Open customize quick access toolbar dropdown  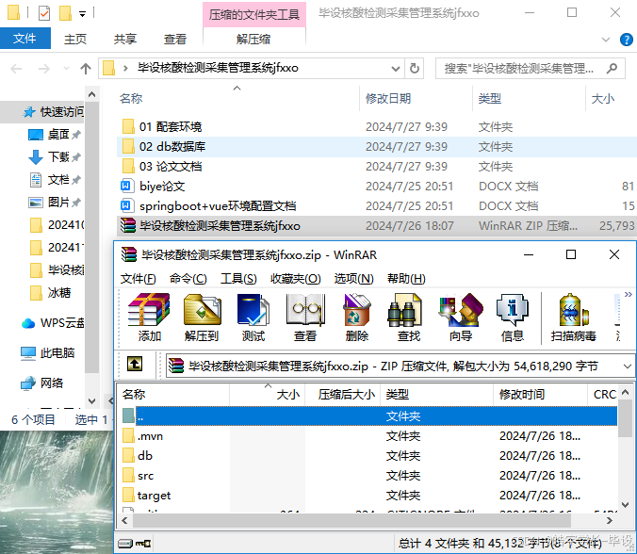[83, 15]
